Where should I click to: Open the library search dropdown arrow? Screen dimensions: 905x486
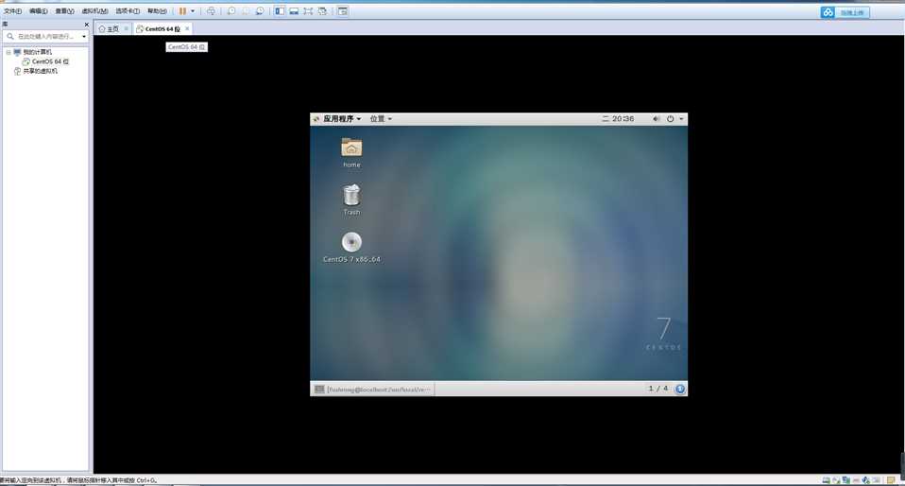click(84, 37)
